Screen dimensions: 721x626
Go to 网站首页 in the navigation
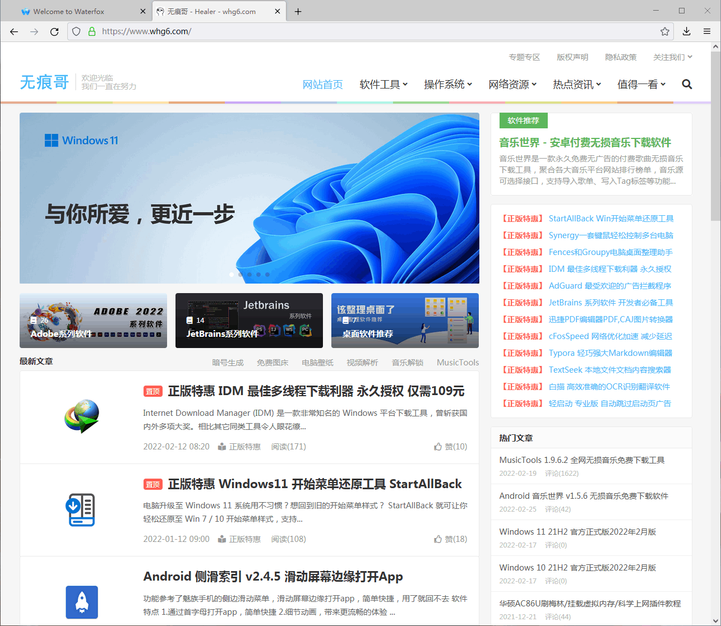pyautogui.click(x=322, y=85)
